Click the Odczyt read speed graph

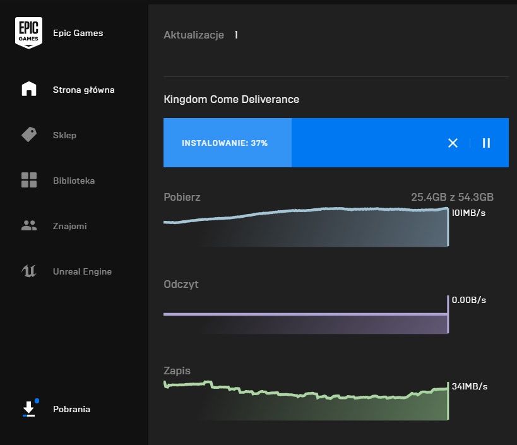point(306,315)
